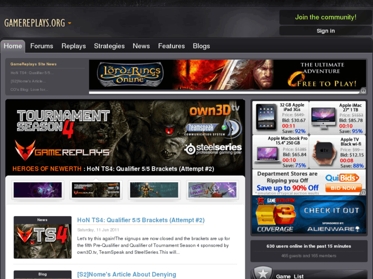Click 'Save up to 90% Off' ad text
This screenshot has height=279, width=373.
(x=287, y=188)
